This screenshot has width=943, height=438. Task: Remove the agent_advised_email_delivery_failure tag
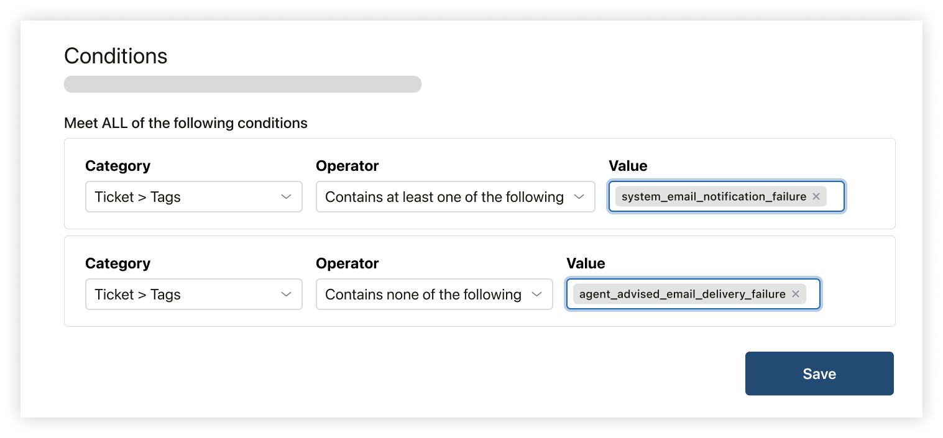[795, 294]
